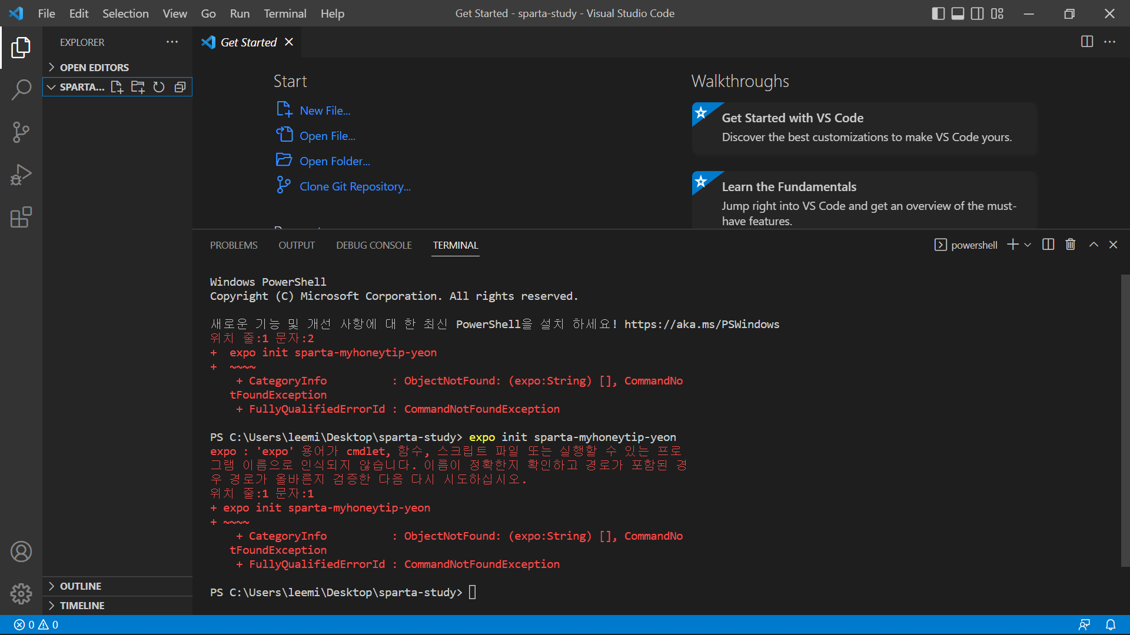Open the View menu
Screen dimensions: 1130x635
pyautogui.click(x=175, y=14)
